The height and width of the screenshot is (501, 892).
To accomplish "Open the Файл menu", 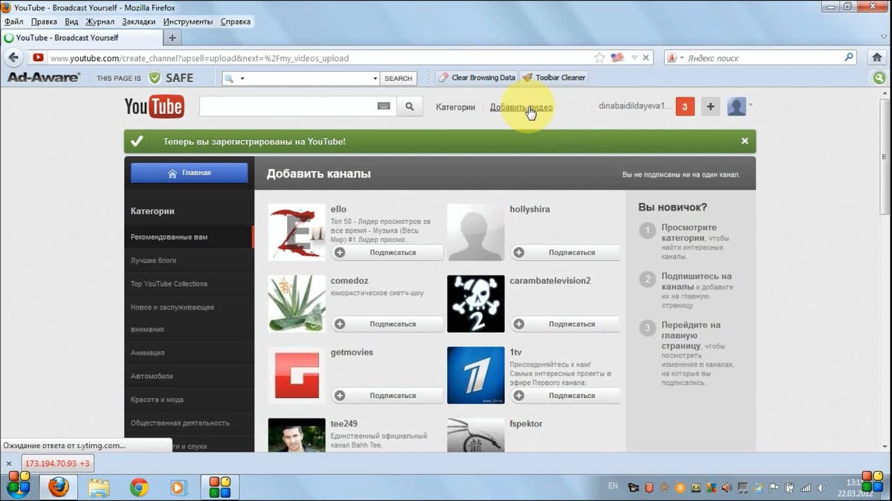I will tap(13, 22).
